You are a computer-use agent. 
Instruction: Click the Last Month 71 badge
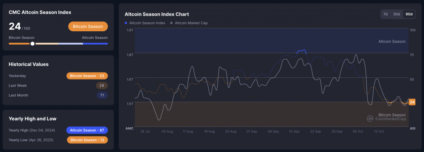(x=102, y=95)
